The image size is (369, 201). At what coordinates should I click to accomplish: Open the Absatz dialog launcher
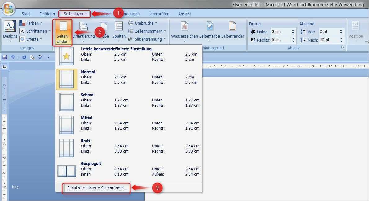click(x=342, y=47)
